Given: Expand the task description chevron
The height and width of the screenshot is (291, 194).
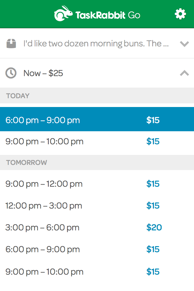Looking at the screenshot, I should coord(184,44).
